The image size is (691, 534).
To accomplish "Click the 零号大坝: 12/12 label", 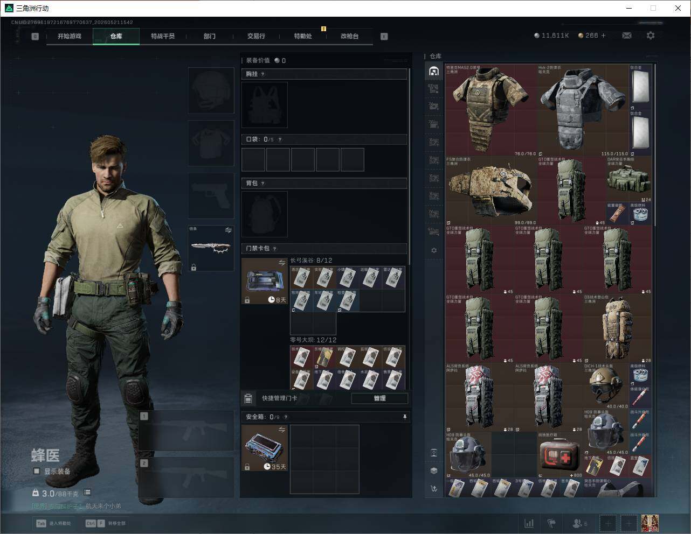I will pyautogui.click(x=313, y=340).
